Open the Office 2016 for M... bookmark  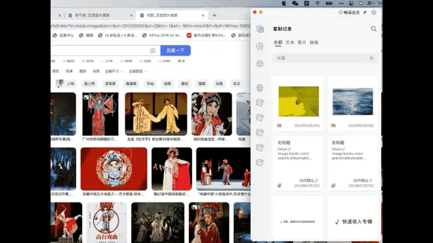[x=162, y=35]
